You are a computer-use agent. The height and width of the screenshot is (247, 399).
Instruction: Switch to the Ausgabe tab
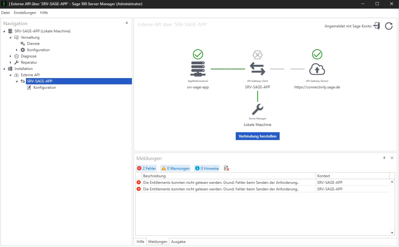tap(178, 242)
